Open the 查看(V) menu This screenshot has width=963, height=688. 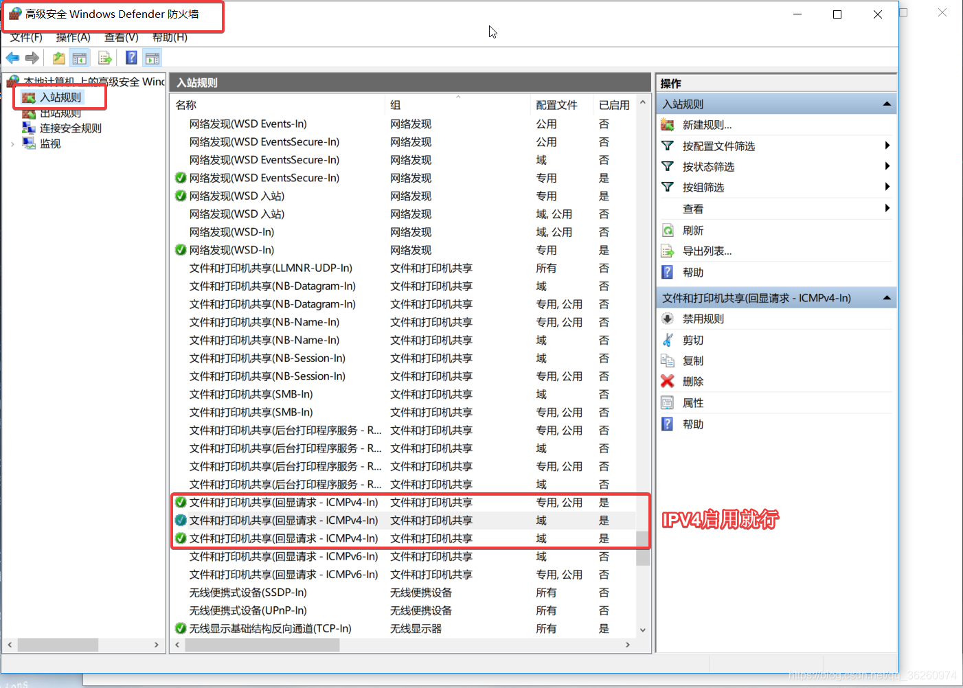tap(122, 37)
